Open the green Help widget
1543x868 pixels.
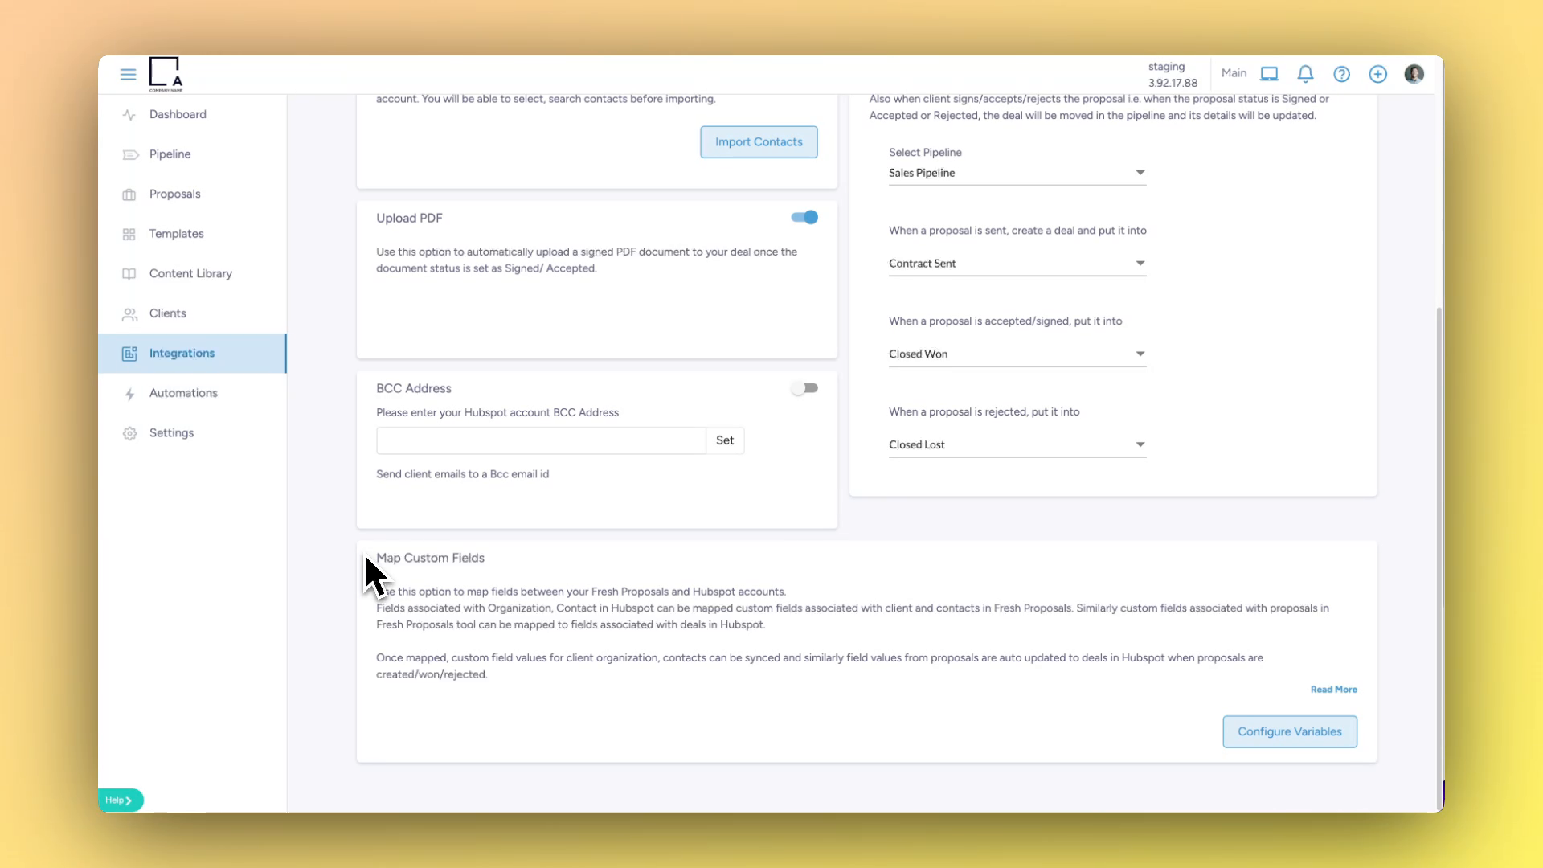click(x=120, y=800)
